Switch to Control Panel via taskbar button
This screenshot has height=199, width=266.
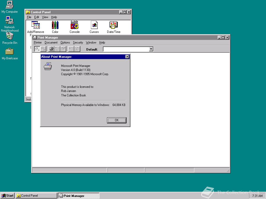tap(36, 196)
